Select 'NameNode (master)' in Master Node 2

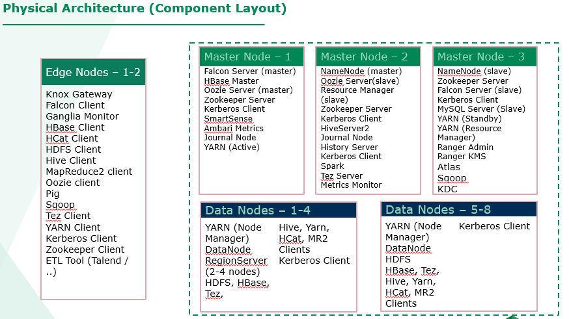coord(361,71)
